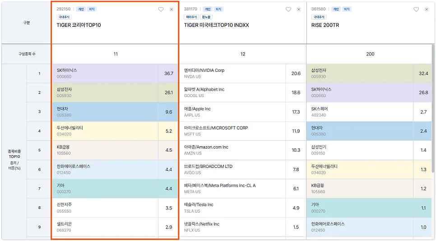The width and height of the screenshot is (436, 241).
Task: Open TIGER 미국테크TOP10 INDXX ETF title
Action: (x=216, y=25)
